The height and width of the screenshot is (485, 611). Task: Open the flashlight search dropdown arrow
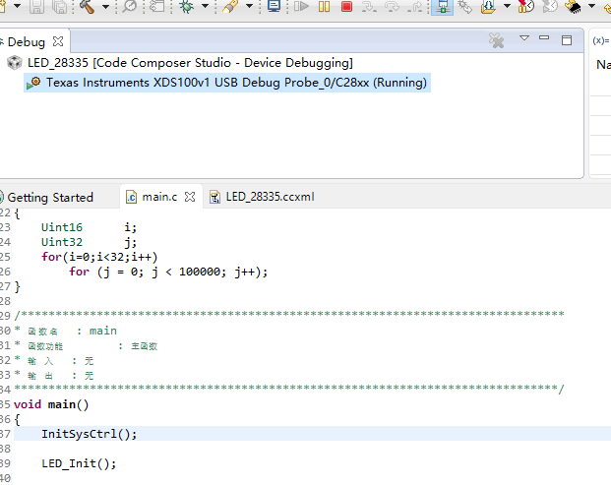(x=249, y=6)
